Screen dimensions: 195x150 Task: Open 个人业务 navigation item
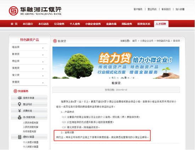point(75,24)
